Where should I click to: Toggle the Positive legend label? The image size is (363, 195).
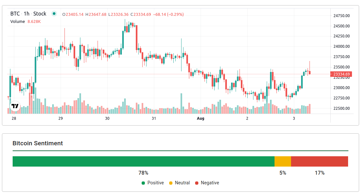pyautogui.click(x=156, y=183)
